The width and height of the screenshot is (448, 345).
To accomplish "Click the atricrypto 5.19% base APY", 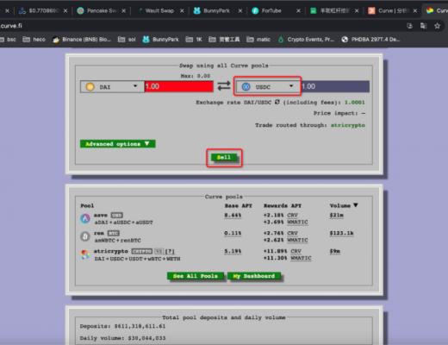I will click(x=233, y=251).
